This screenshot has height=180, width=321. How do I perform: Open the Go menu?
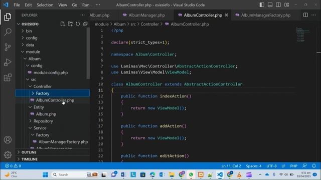pyautogui.click(x=75, y=5)
